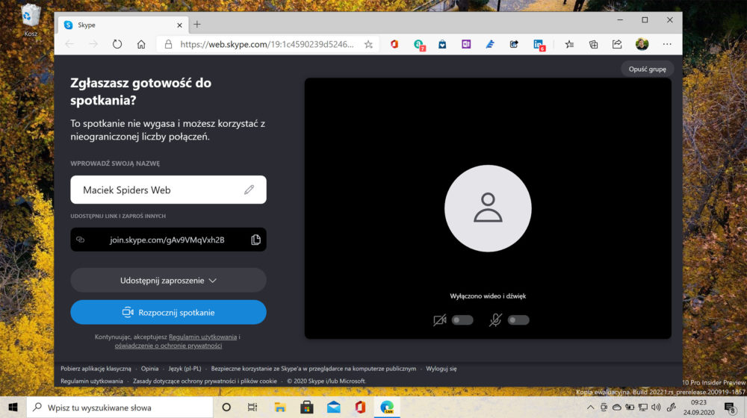Open the LinkedIn extension icon
This screenshot has width=747, height=418.
[539, 45]
